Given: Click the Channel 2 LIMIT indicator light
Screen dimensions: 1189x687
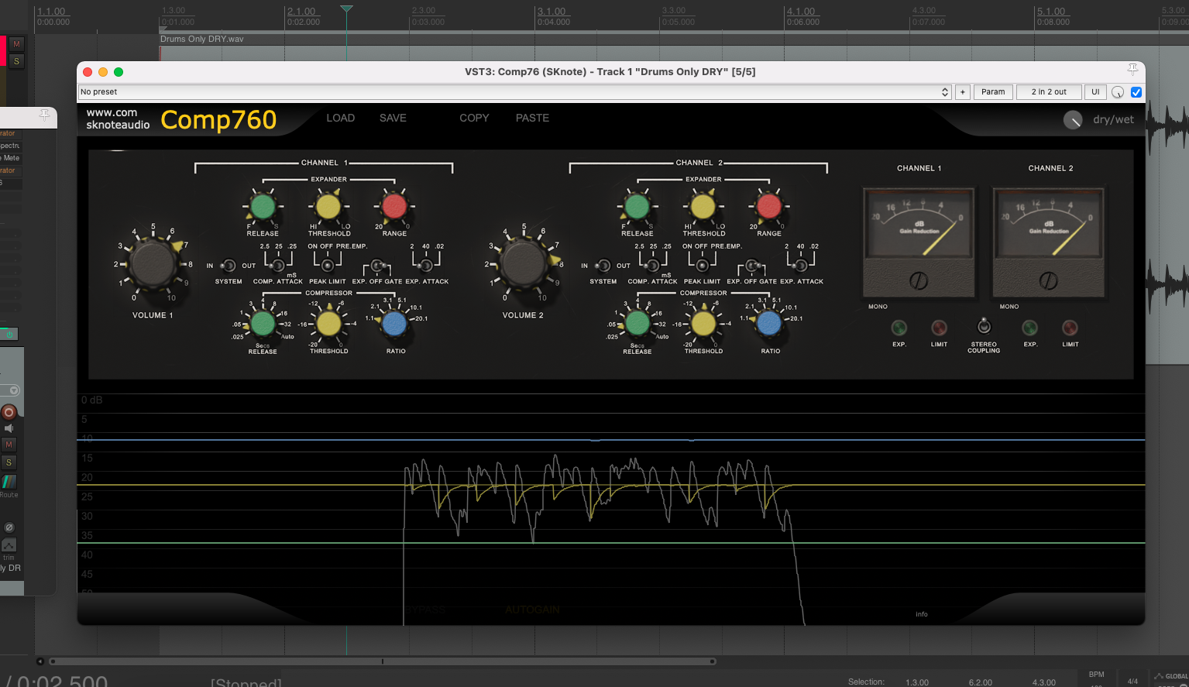Looking at the screenshot, I should pos(1070,328).
